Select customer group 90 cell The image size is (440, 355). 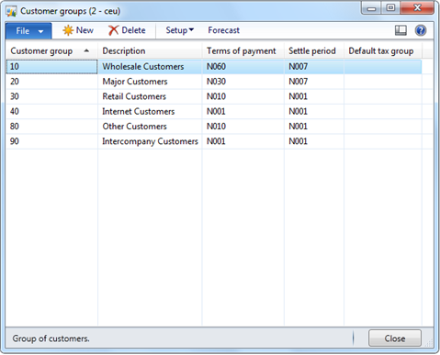click(x=51, y=141)
